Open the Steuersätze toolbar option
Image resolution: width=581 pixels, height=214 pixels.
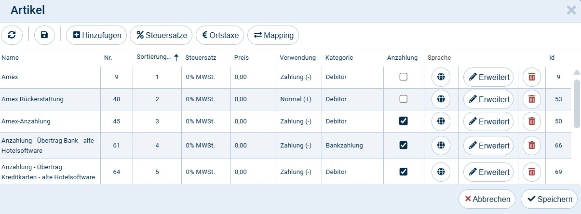162,35
